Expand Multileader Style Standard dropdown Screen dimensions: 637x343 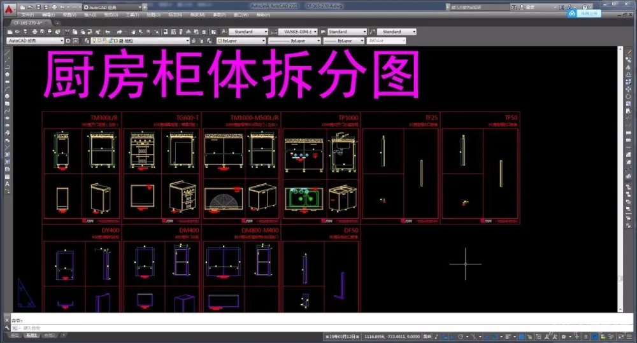pyautogui.click(x=414, y=32)
